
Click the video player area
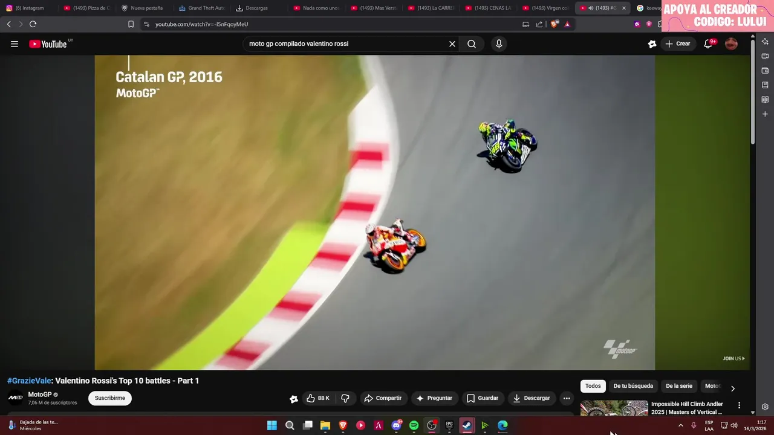(374, 213)
